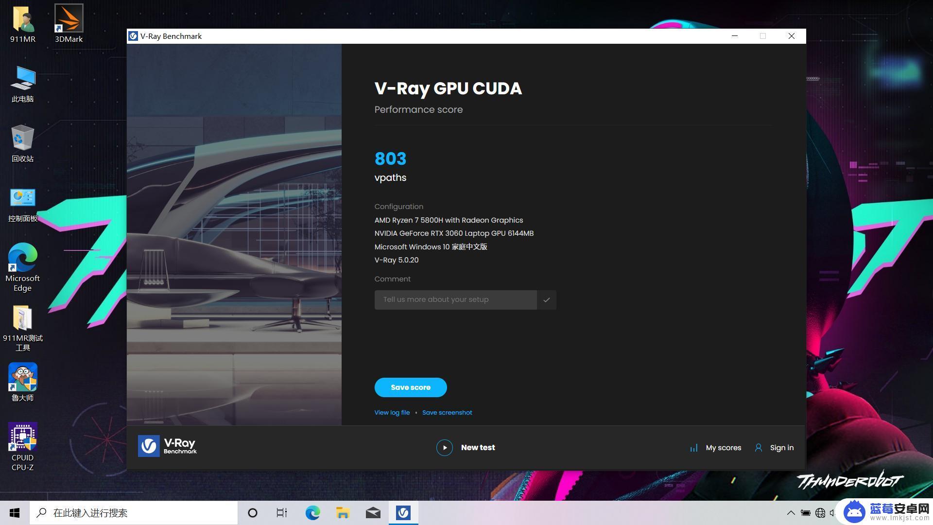Click the Save screenshot link
This screenshot has height=525, width=933.
click(x=447, y=413)
